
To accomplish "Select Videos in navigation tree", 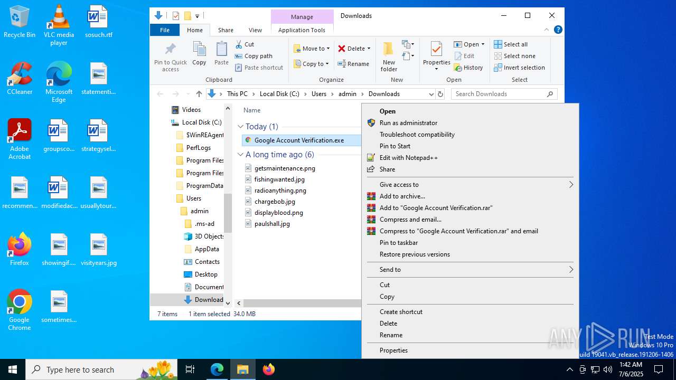I will [191, 110].
